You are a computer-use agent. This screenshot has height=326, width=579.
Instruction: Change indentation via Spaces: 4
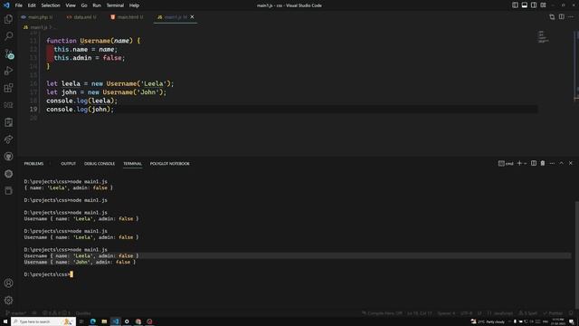point(446,313)
